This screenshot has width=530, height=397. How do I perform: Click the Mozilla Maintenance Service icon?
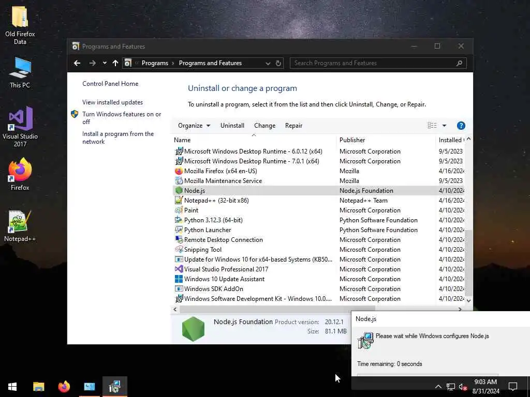pos(179,180)
